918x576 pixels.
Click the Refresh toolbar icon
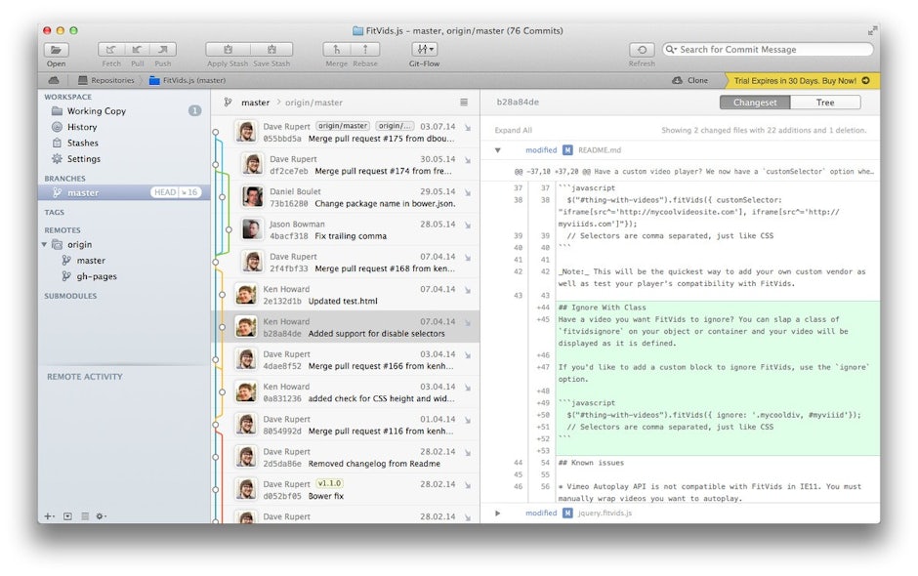click(x=642, y=50)
